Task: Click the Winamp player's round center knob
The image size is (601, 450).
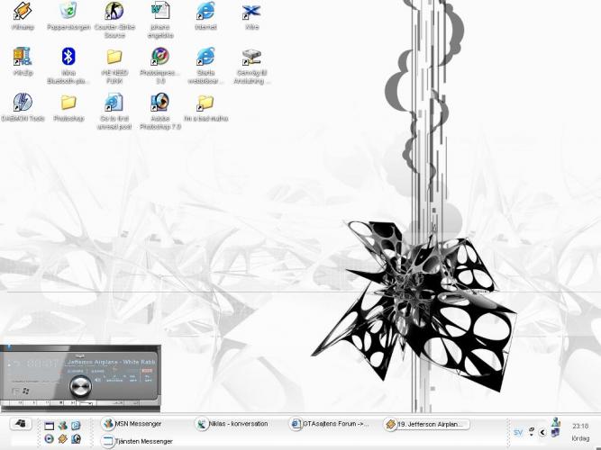Action: coord(80,385)
